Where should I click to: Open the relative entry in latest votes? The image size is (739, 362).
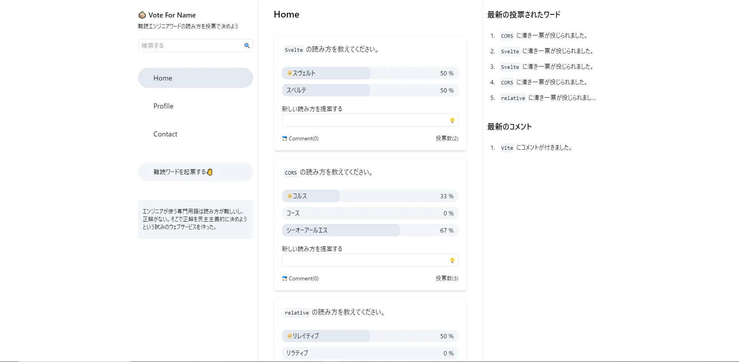pyautogui.click(x=513, y=98)
